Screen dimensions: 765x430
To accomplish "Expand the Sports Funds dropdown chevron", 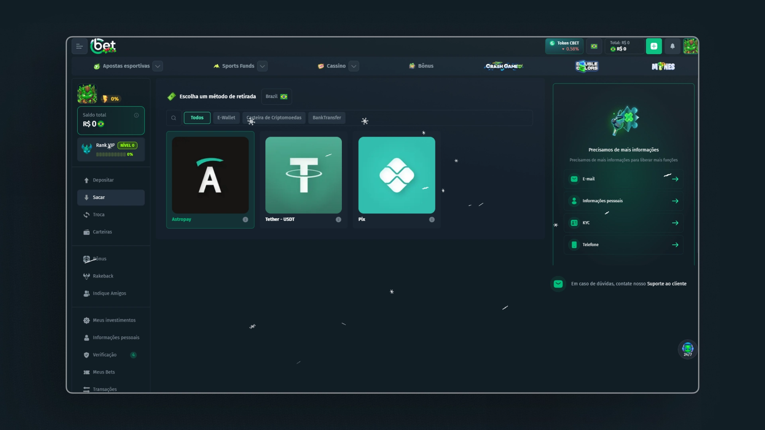I will tap(262, 66).
